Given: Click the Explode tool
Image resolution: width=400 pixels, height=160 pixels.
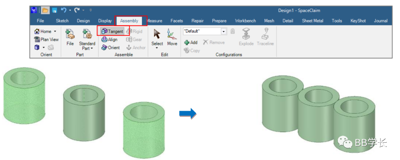Looking at the screenshot, I should [x=246, y=37].
